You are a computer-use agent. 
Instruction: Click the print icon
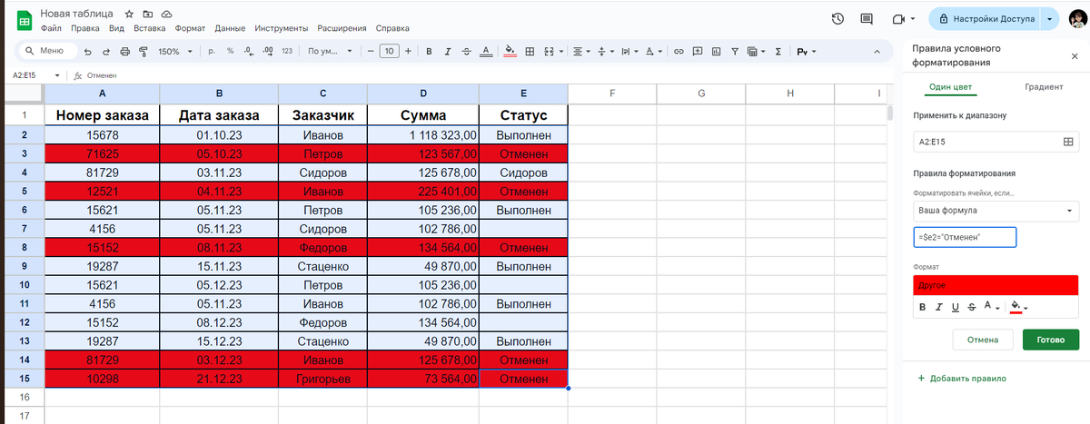pos(124,52)
